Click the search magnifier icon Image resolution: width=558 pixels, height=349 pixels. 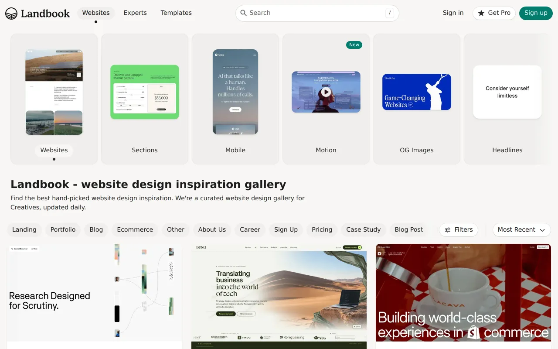coord(244,13)
